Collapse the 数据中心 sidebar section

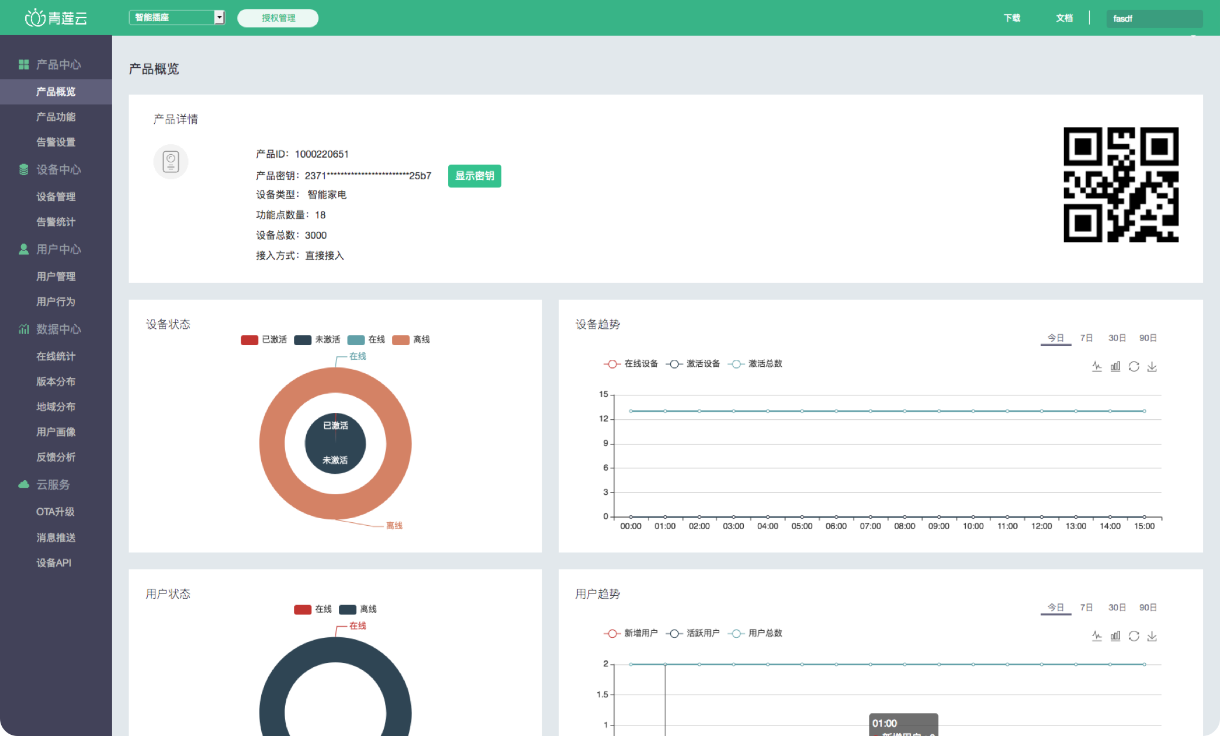click(x=58, y=329)
